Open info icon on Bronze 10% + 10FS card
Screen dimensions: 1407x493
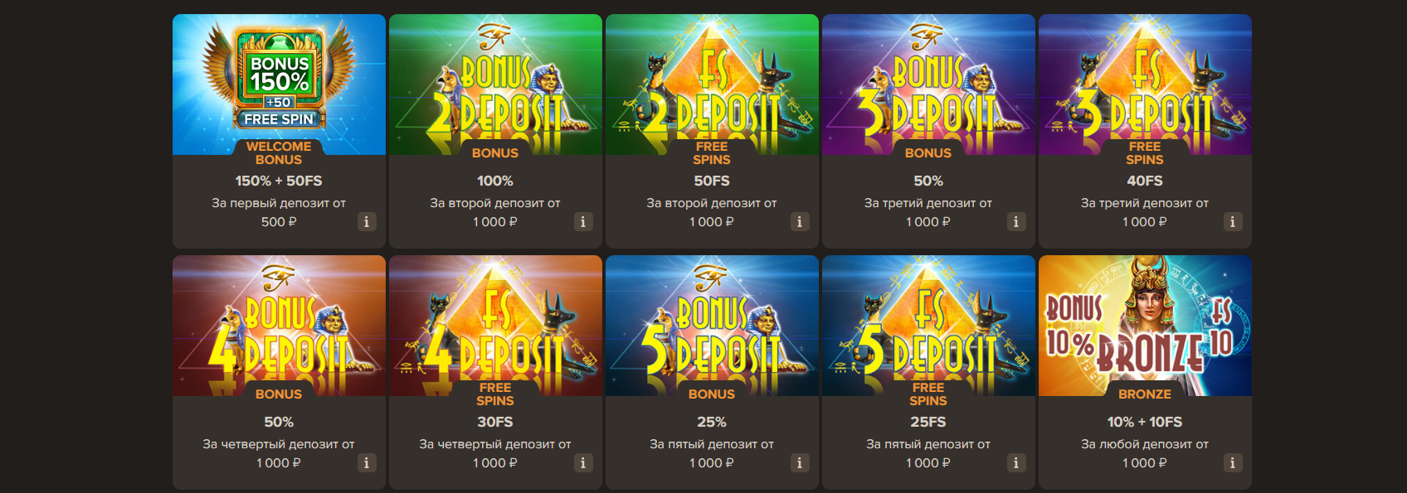click(1233, 463)
